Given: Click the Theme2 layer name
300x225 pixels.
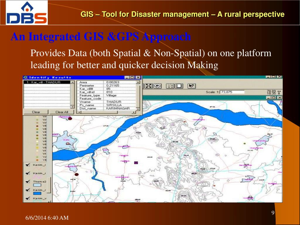Looking at the screenshot, I should [x=40, y=181].
